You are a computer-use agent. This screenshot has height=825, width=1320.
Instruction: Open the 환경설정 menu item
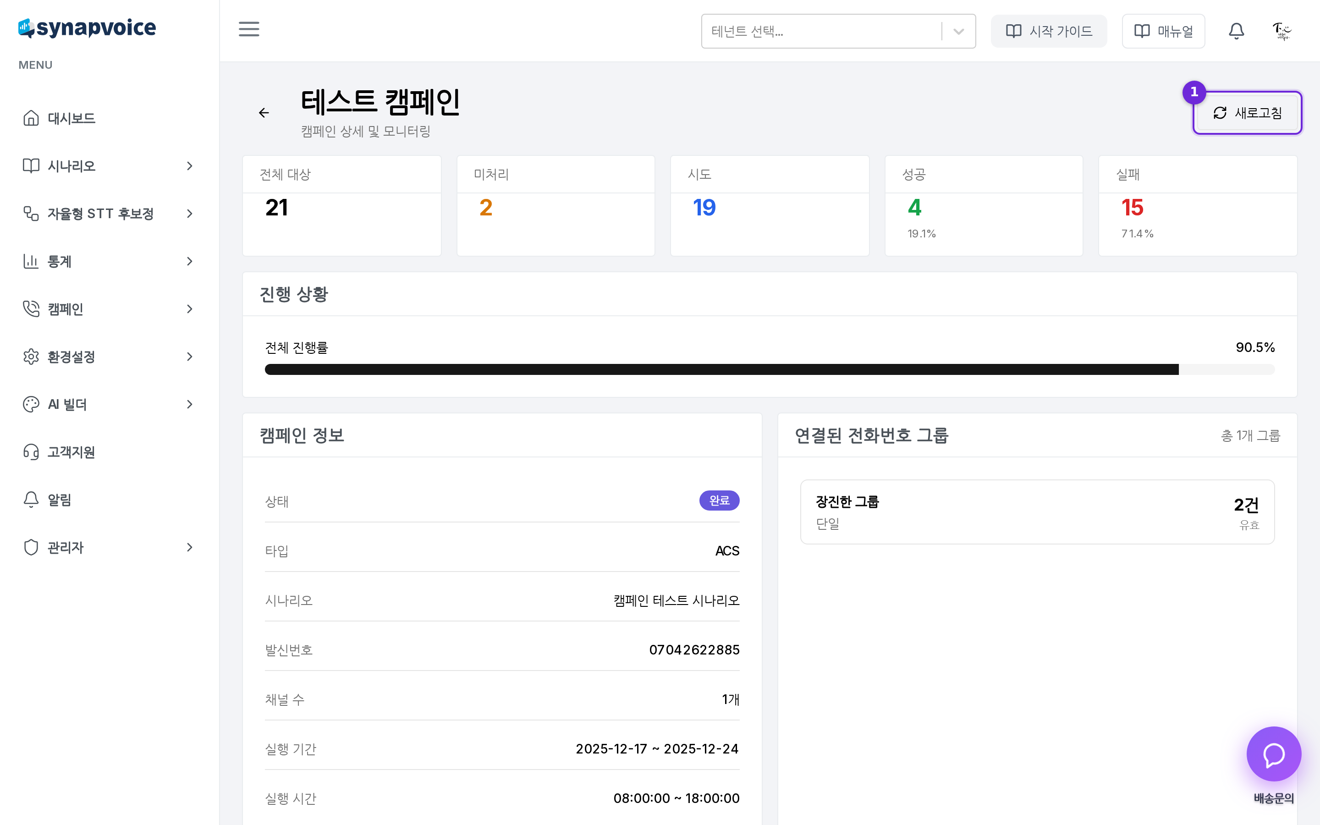point(109,356)
